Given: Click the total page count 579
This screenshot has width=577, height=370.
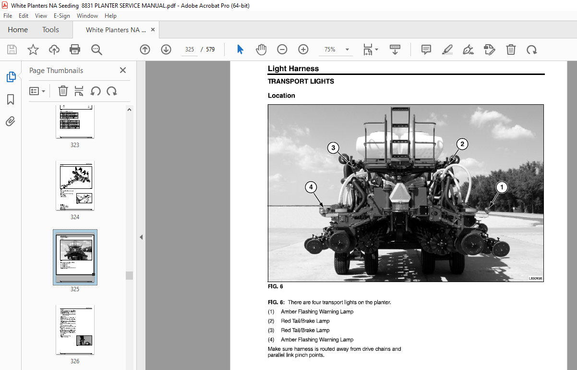Looking at the screenshot, I should click(210, 49).
